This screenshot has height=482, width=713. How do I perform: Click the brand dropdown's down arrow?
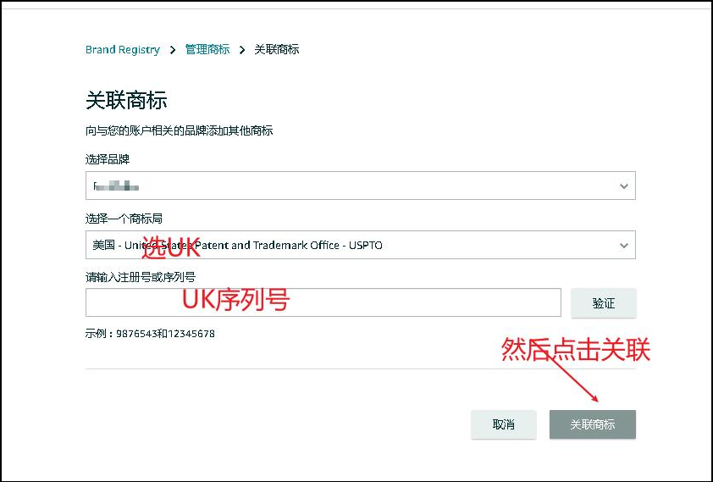tap(624, 186)
